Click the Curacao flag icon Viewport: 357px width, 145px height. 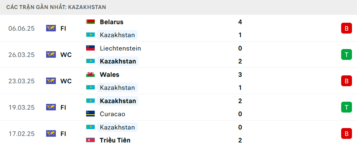click(x=90, y=114)
